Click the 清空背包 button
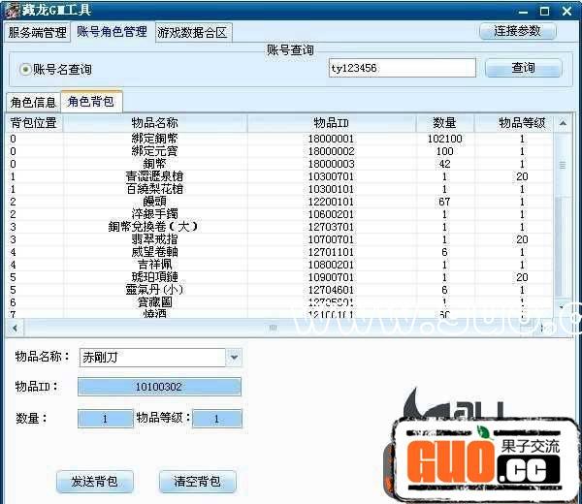Image resolution: width=582 pixels, height=504 pixels. tap(197, 482)
